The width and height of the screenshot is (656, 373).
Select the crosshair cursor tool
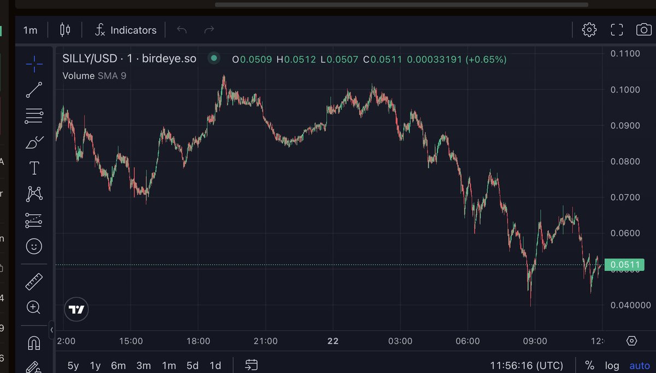(34, 64)
